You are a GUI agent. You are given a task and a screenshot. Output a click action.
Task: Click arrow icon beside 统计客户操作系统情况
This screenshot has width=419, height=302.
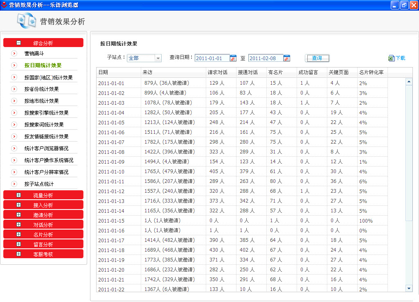click(x=14, y=160)
